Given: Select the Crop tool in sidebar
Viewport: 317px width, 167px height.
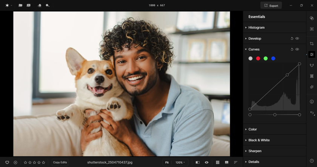Looking at the screenshot, I should [x=312, y=44].
